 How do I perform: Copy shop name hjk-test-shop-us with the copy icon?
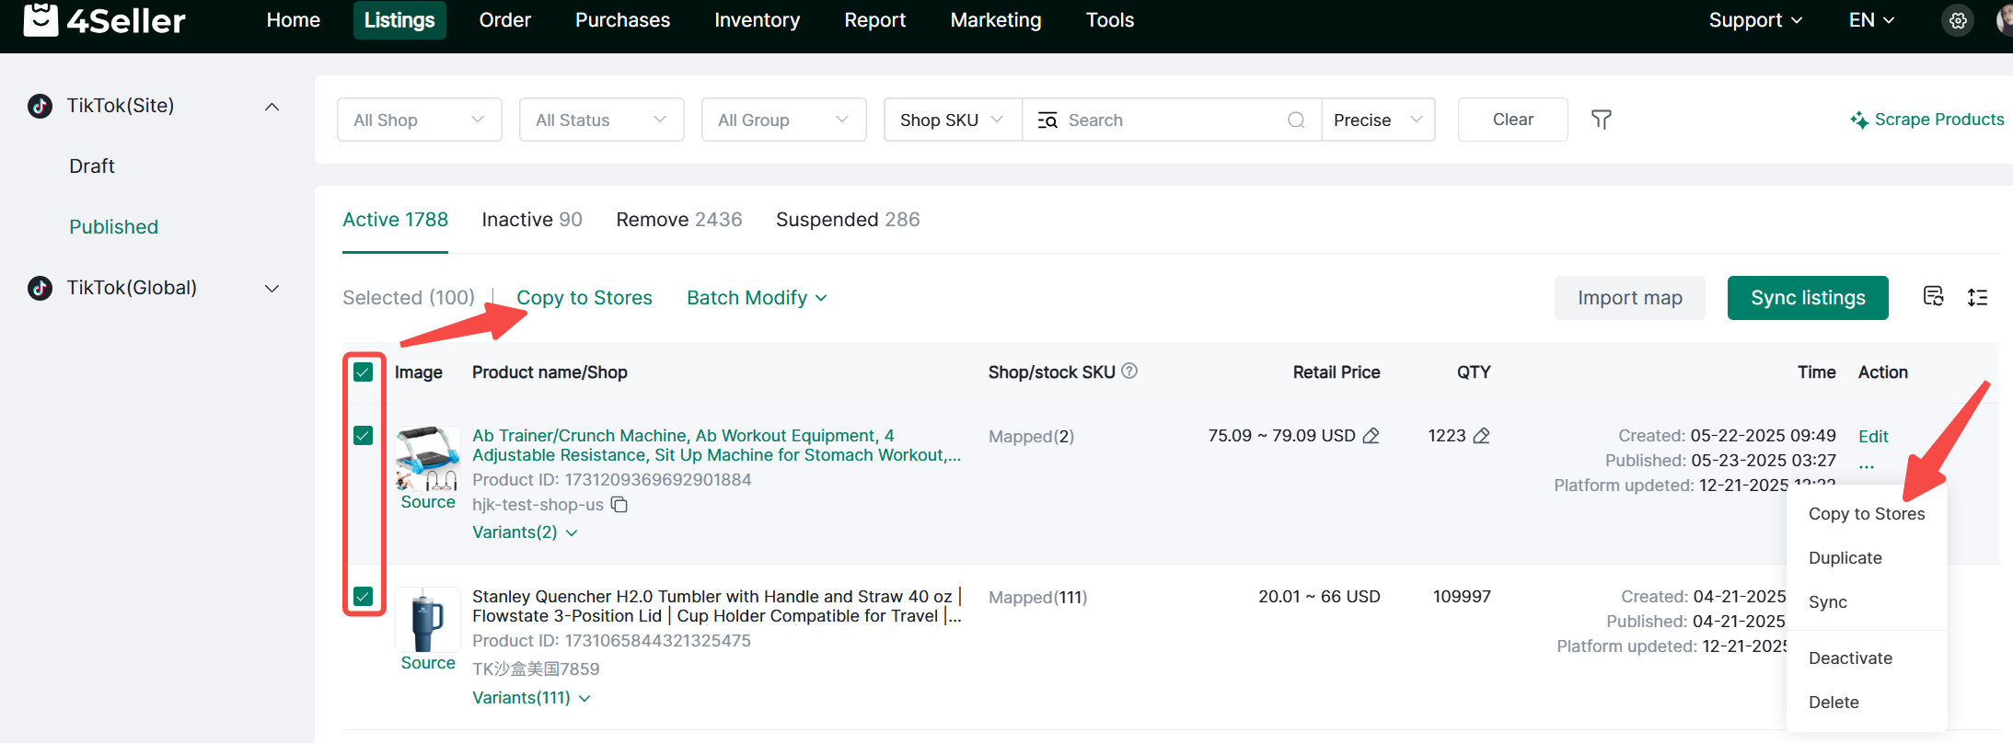tap(619, 505)
